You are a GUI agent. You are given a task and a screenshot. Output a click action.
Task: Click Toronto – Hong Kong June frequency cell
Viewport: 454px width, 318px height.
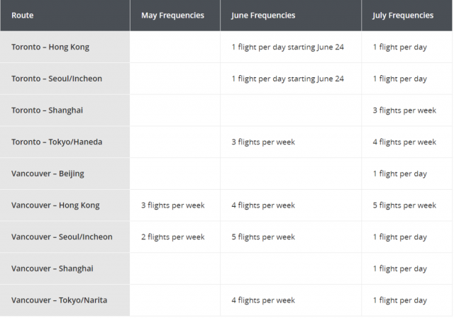pos(291,47)
